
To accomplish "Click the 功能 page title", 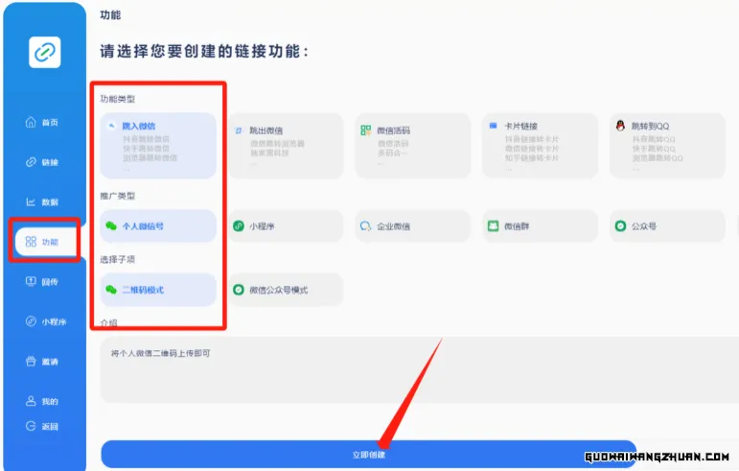I will 110,15.
